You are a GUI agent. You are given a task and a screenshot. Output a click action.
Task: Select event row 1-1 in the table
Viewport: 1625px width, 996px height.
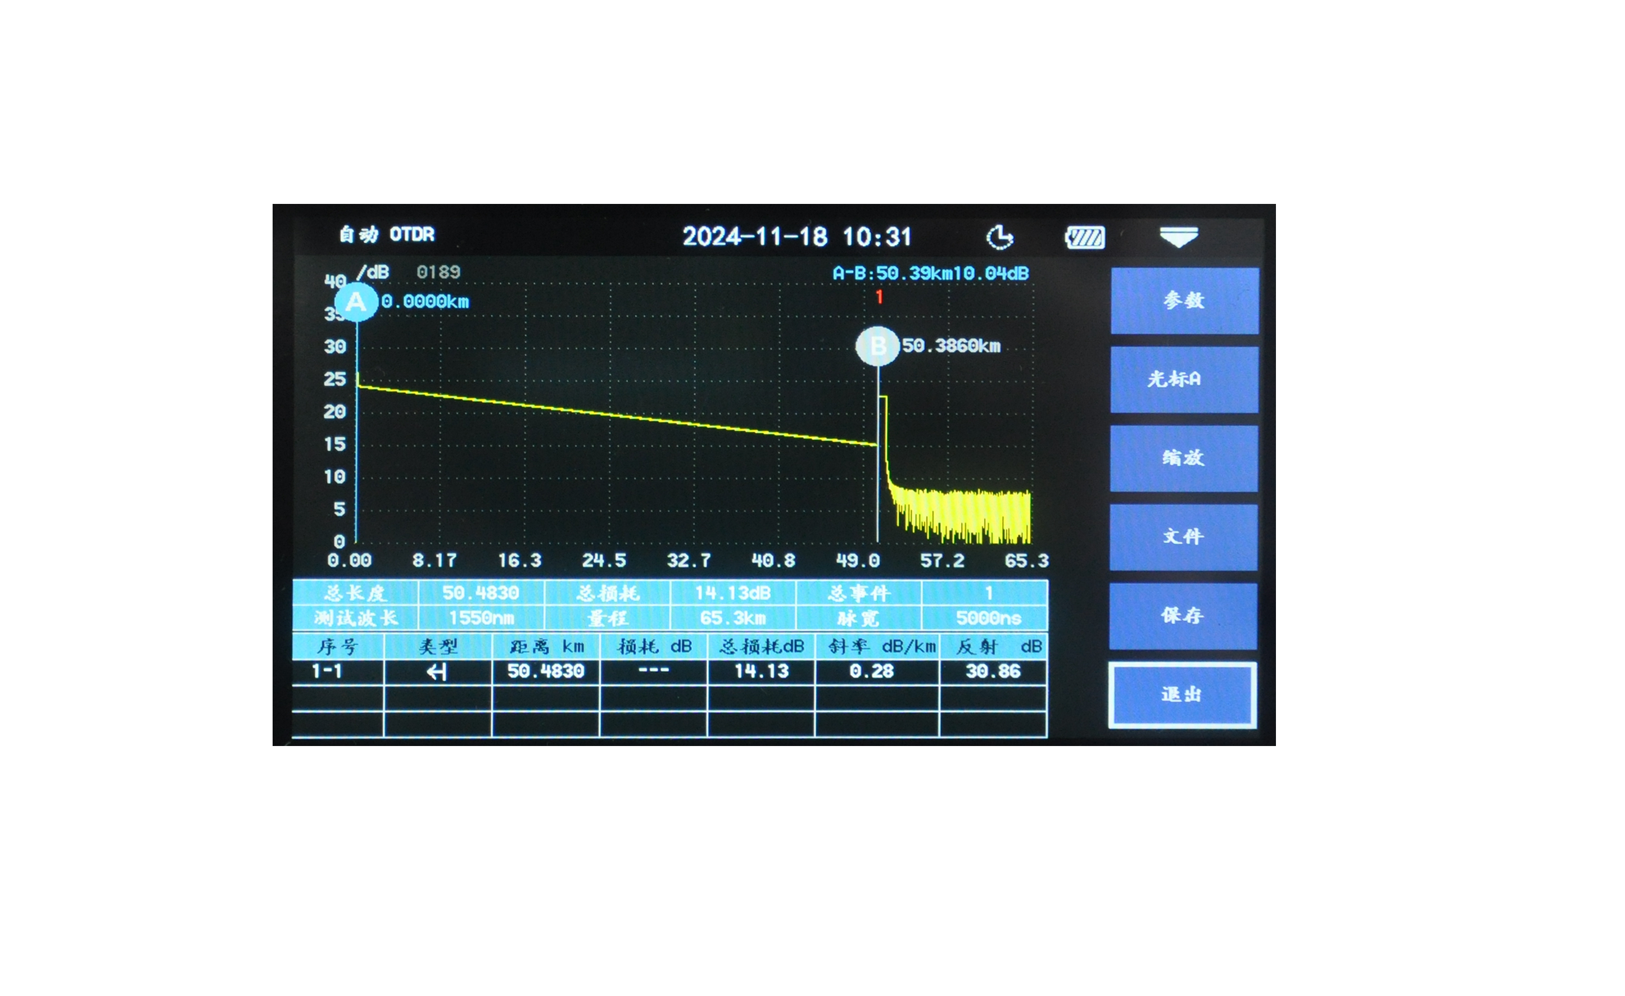pyautogui.click(x=669, y=672)
